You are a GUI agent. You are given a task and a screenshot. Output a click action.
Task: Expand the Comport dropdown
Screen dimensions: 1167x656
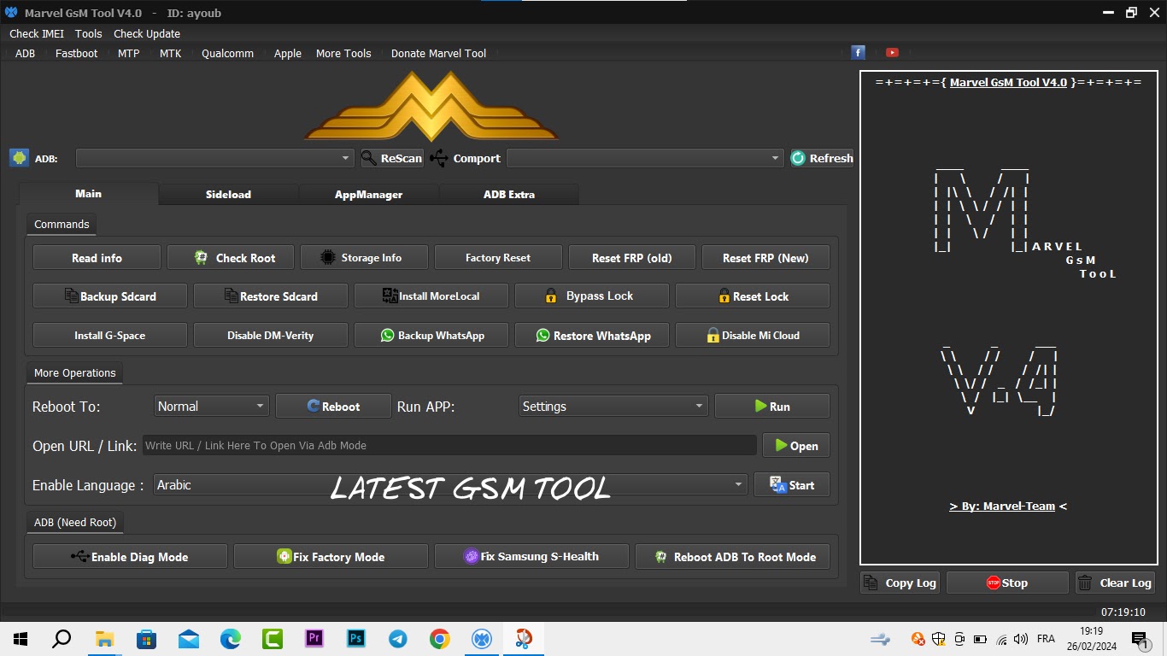(776, 158)
